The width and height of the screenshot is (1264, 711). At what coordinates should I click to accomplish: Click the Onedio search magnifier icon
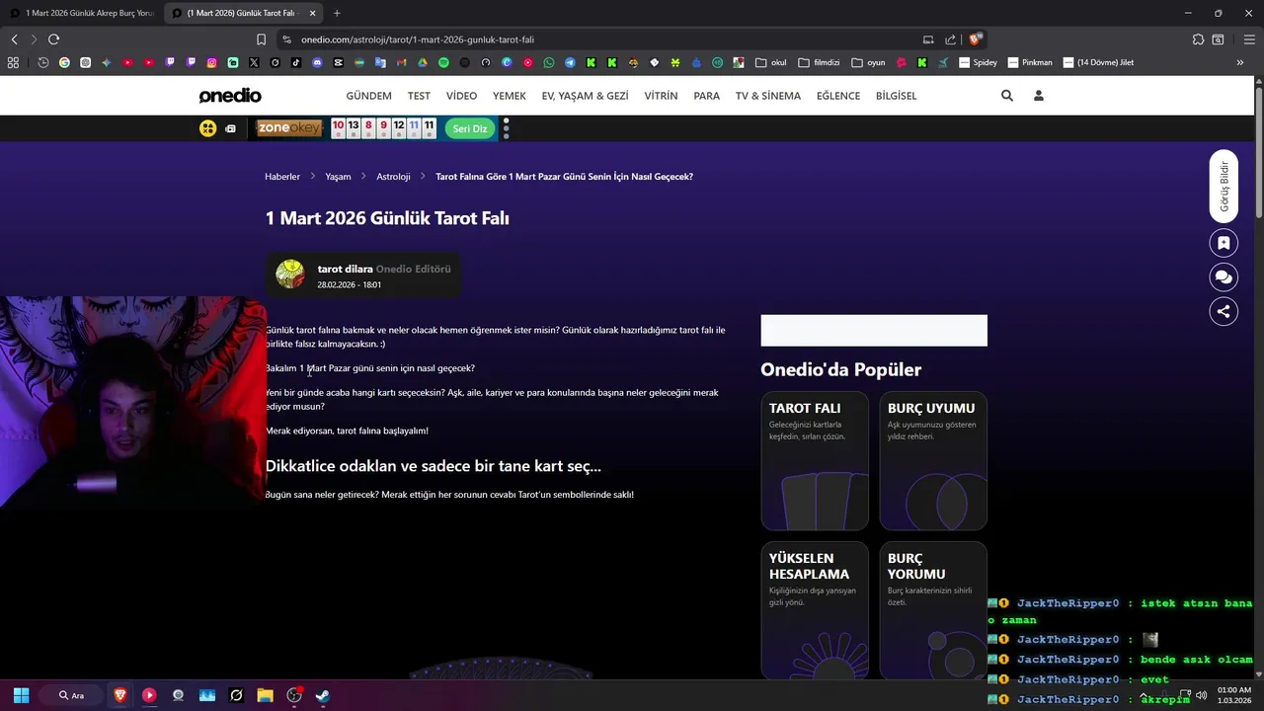pos(1007,96)
